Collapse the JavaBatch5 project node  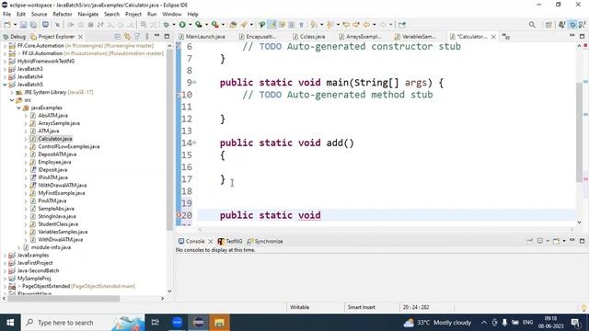[5, 85]
